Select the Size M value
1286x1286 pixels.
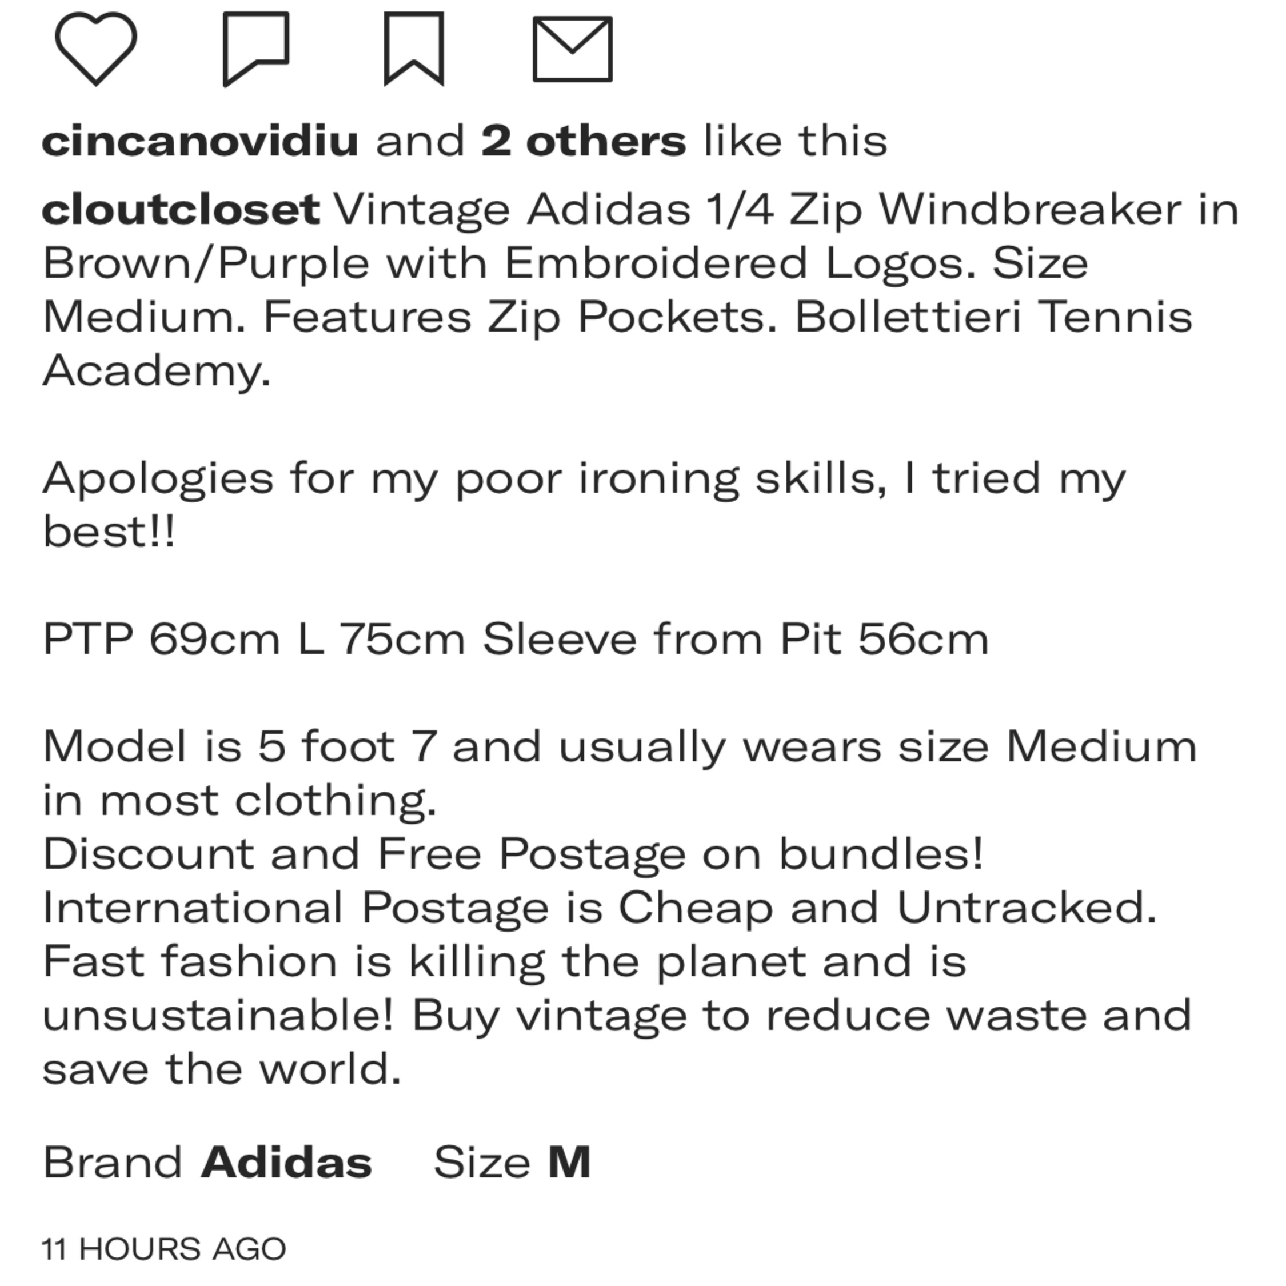click(x=569, y=1162)
